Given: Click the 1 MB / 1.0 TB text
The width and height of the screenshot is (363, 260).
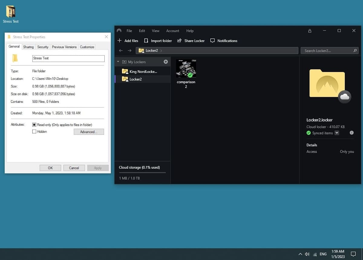Looking at the screenshot, I should 129,178.
